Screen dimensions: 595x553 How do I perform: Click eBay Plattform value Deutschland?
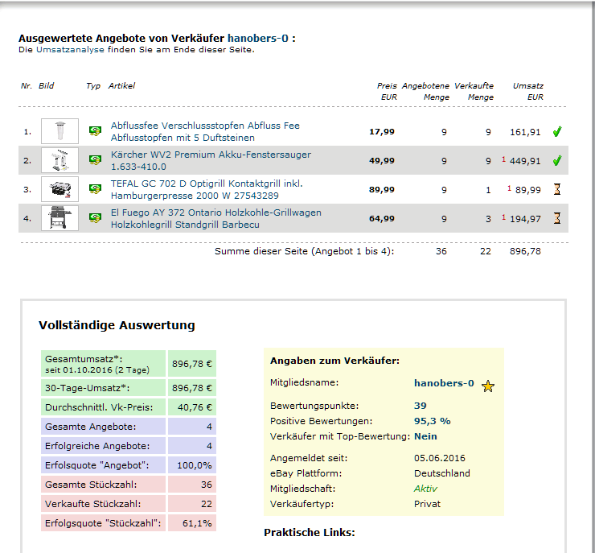tap(442, 473)
